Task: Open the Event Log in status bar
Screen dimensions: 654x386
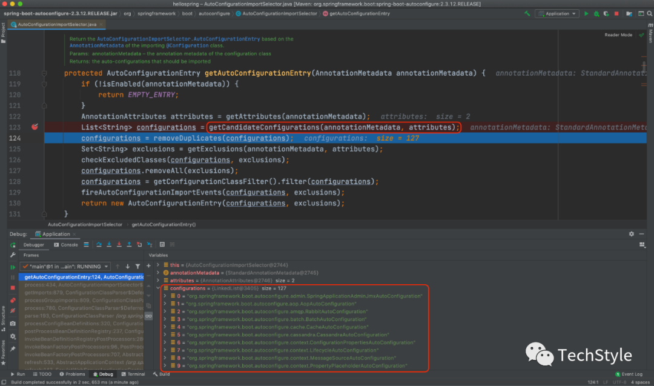Action: [632, 374]
